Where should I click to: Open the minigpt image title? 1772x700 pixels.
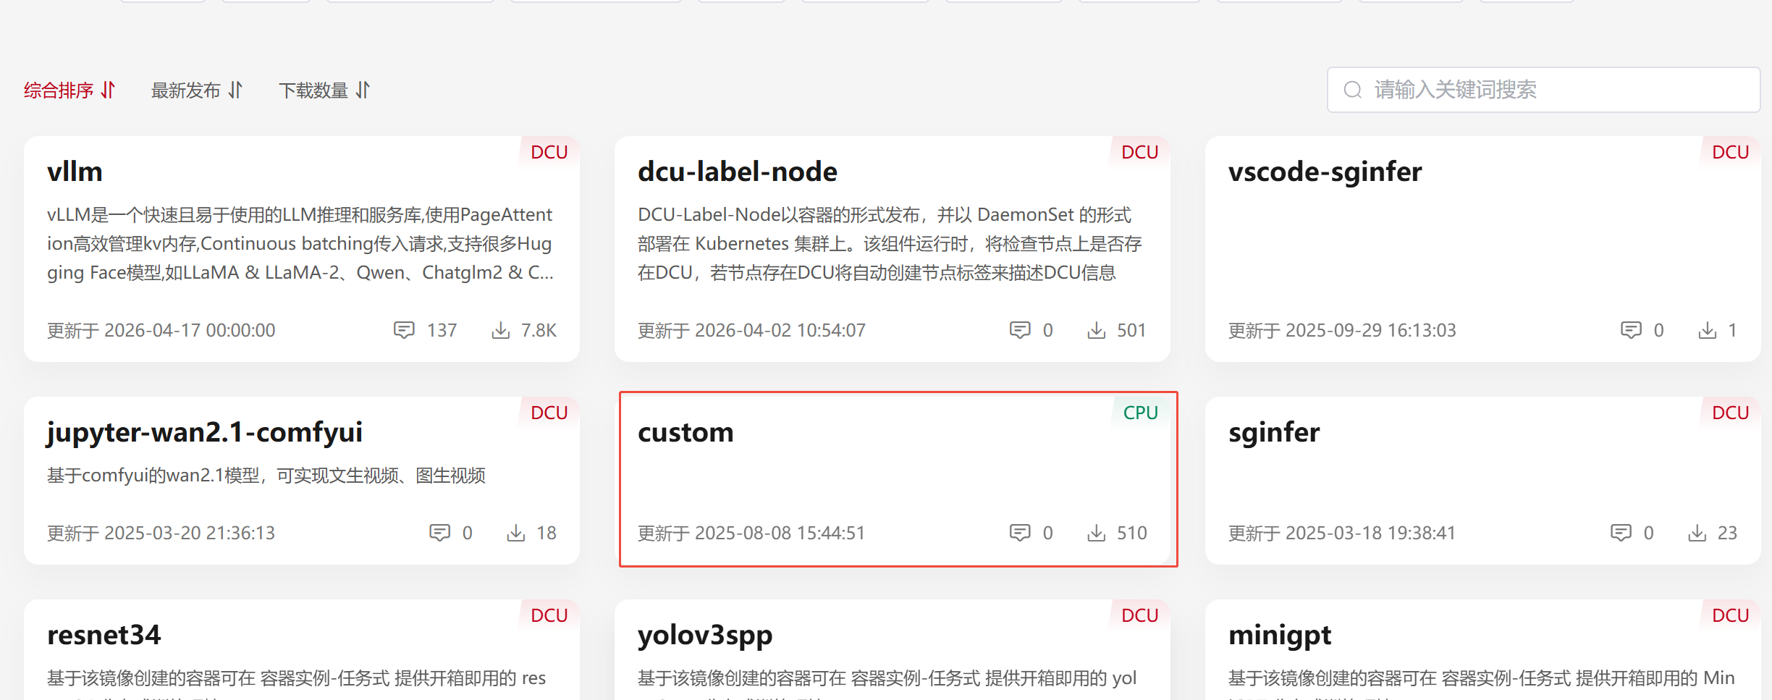(x=1280, y=636)
